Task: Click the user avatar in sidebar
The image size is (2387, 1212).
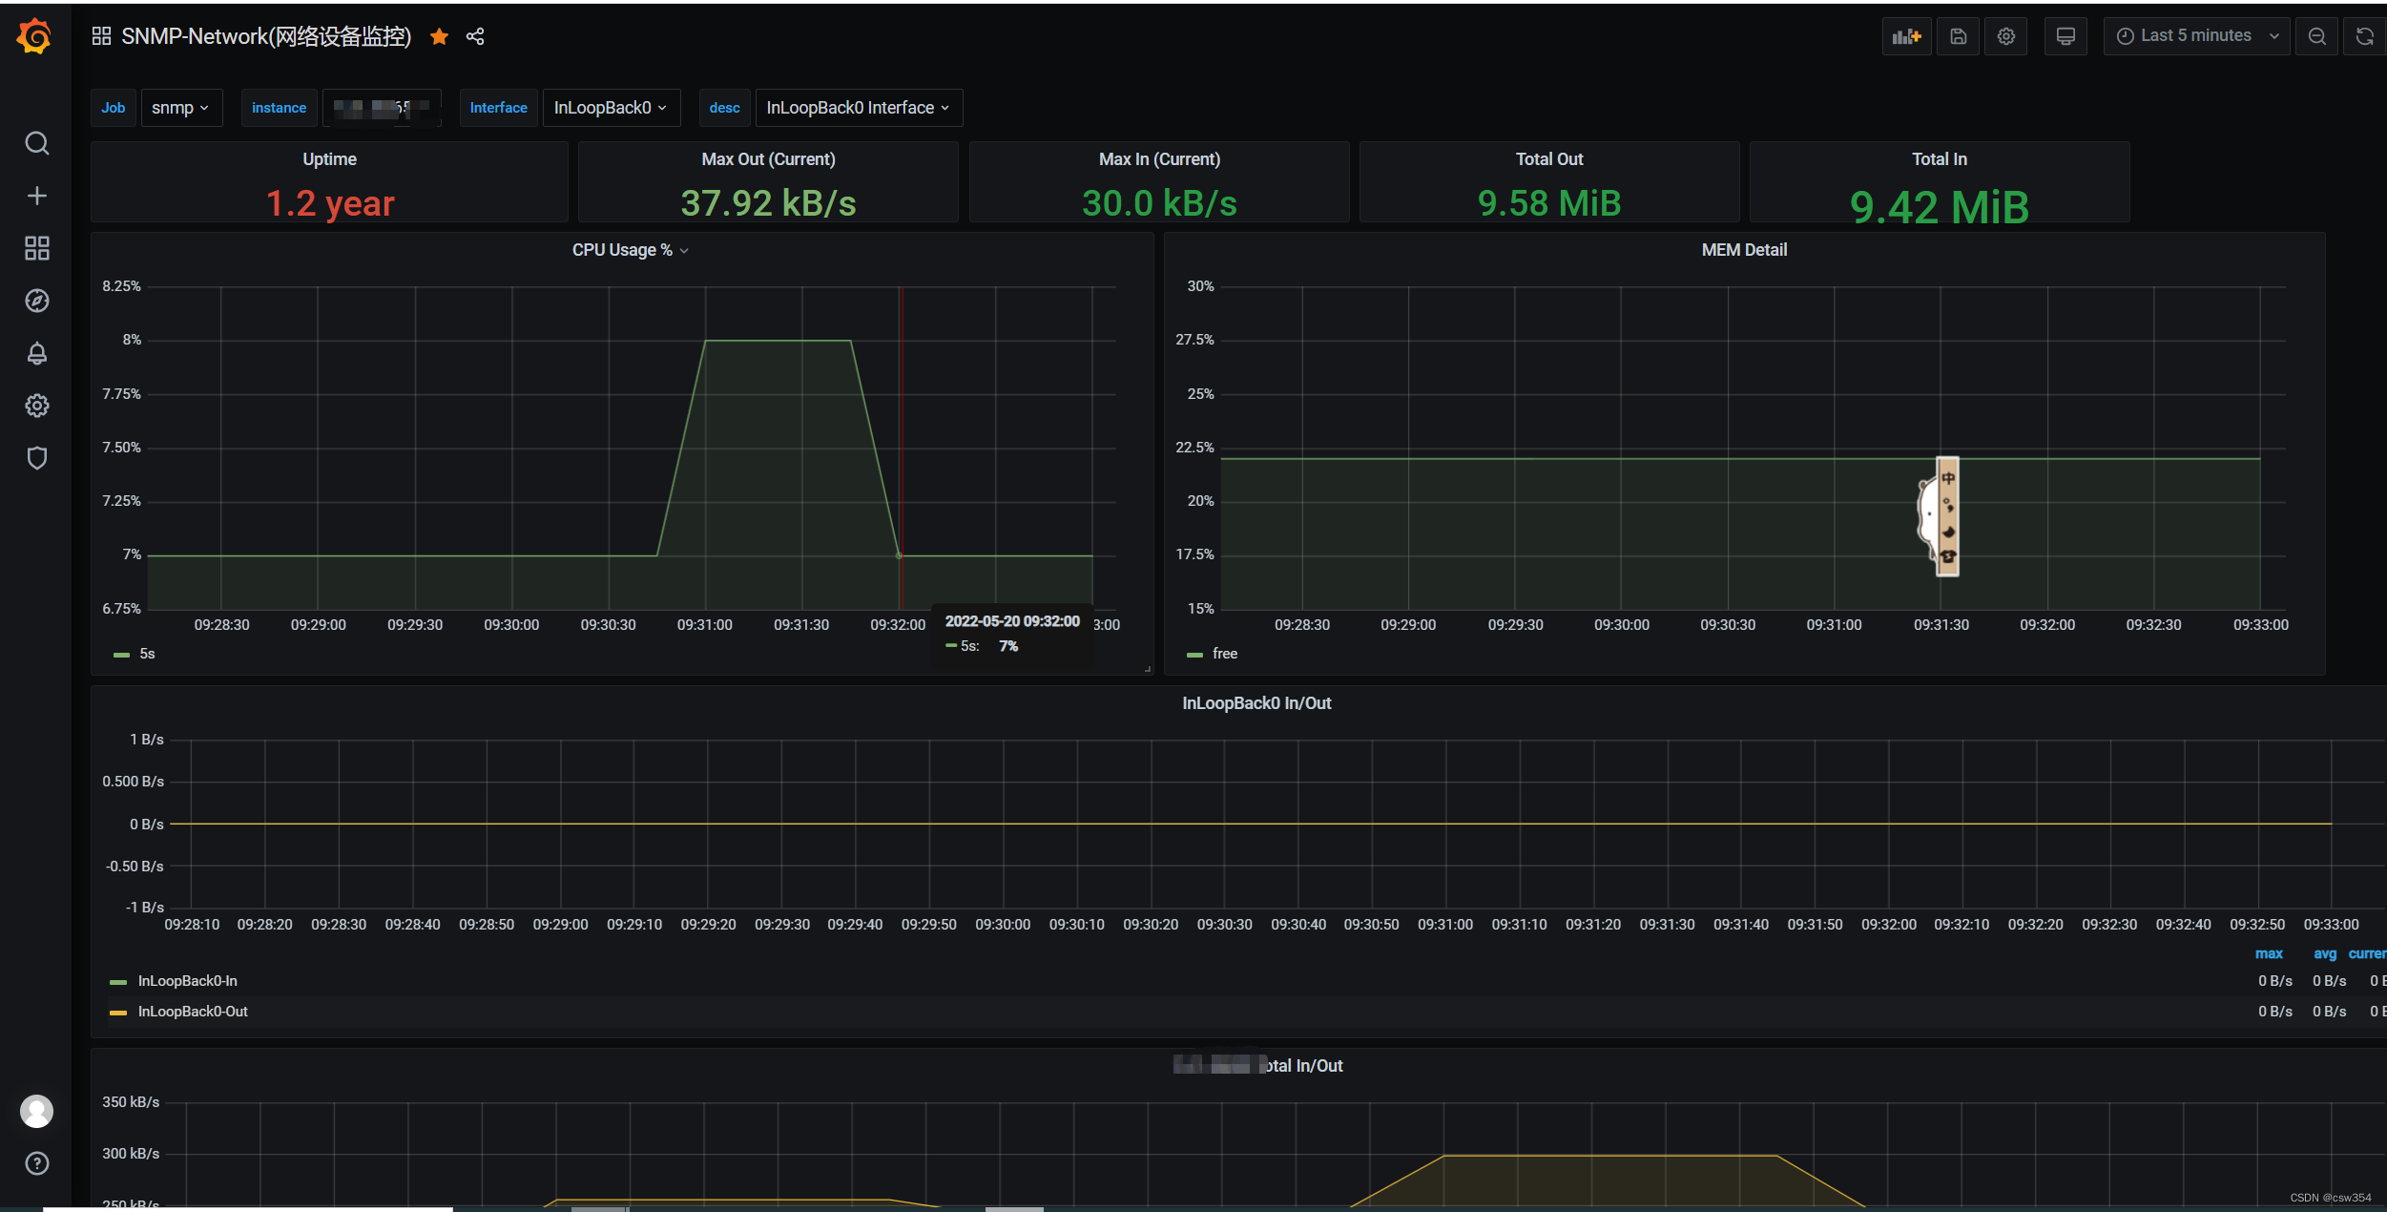Action: coord(36,1111)
